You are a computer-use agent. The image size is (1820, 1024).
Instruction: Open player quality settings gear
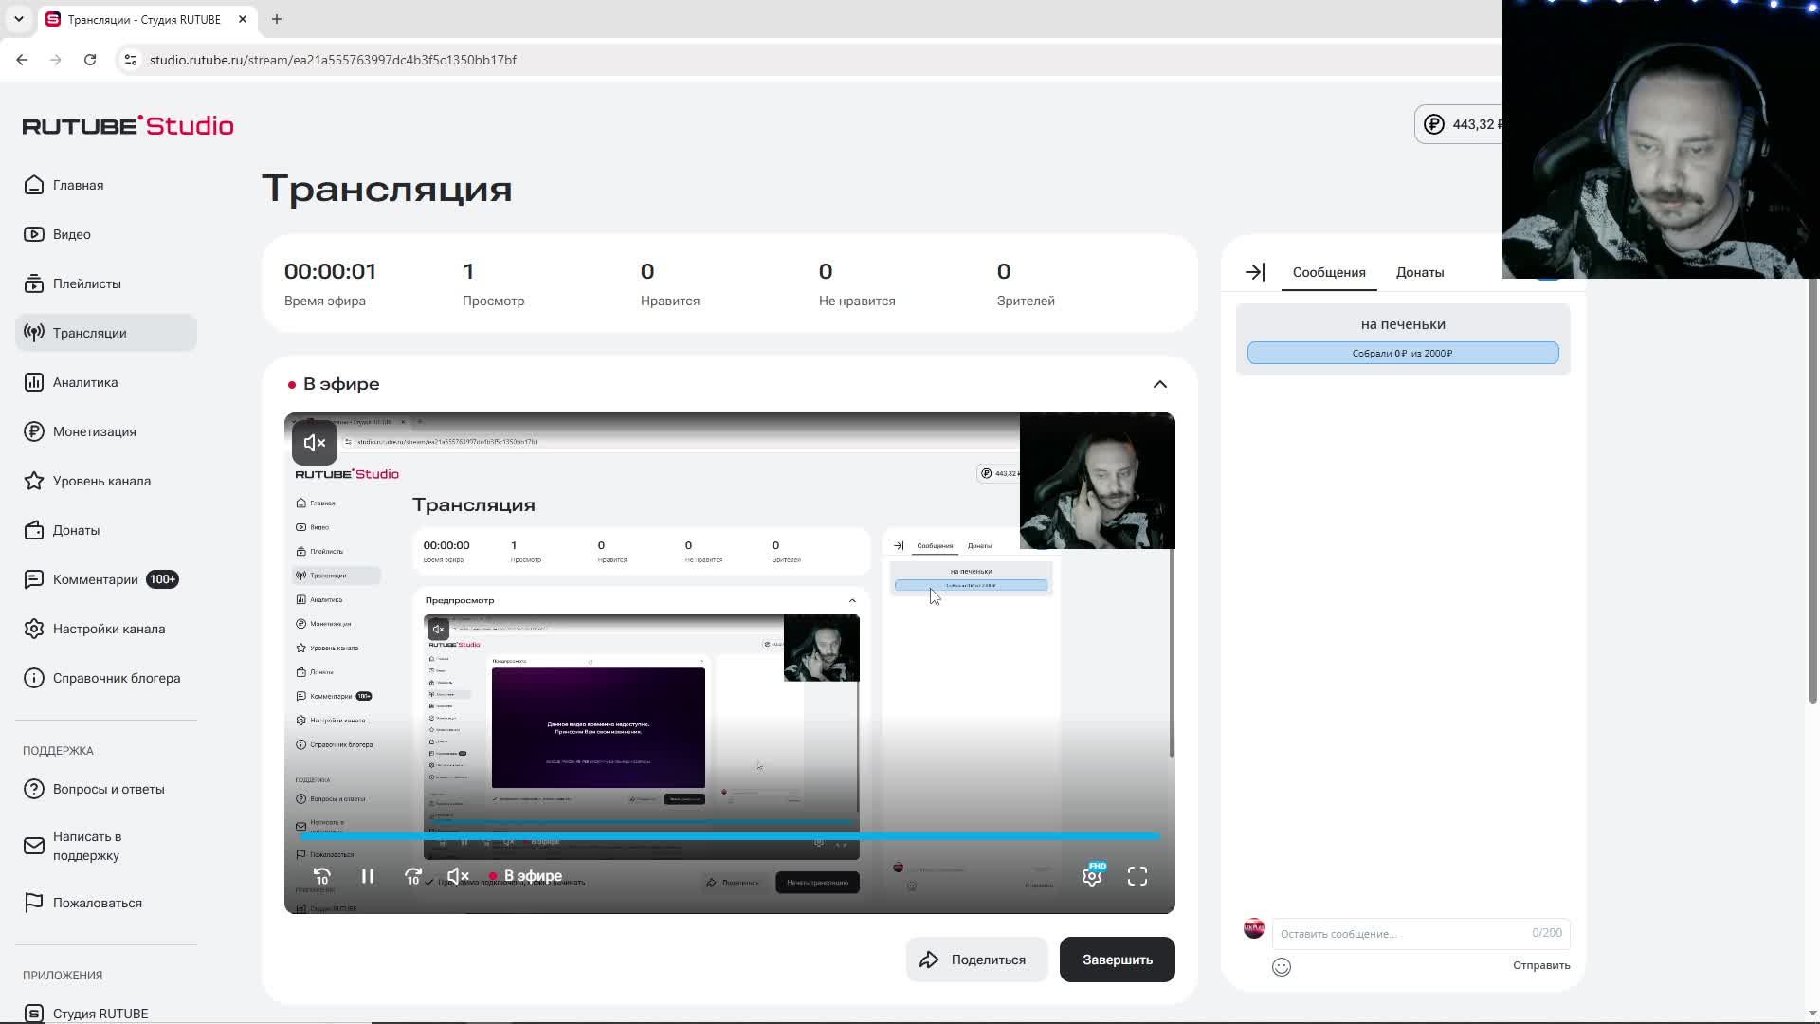[x=1092, y=876]
